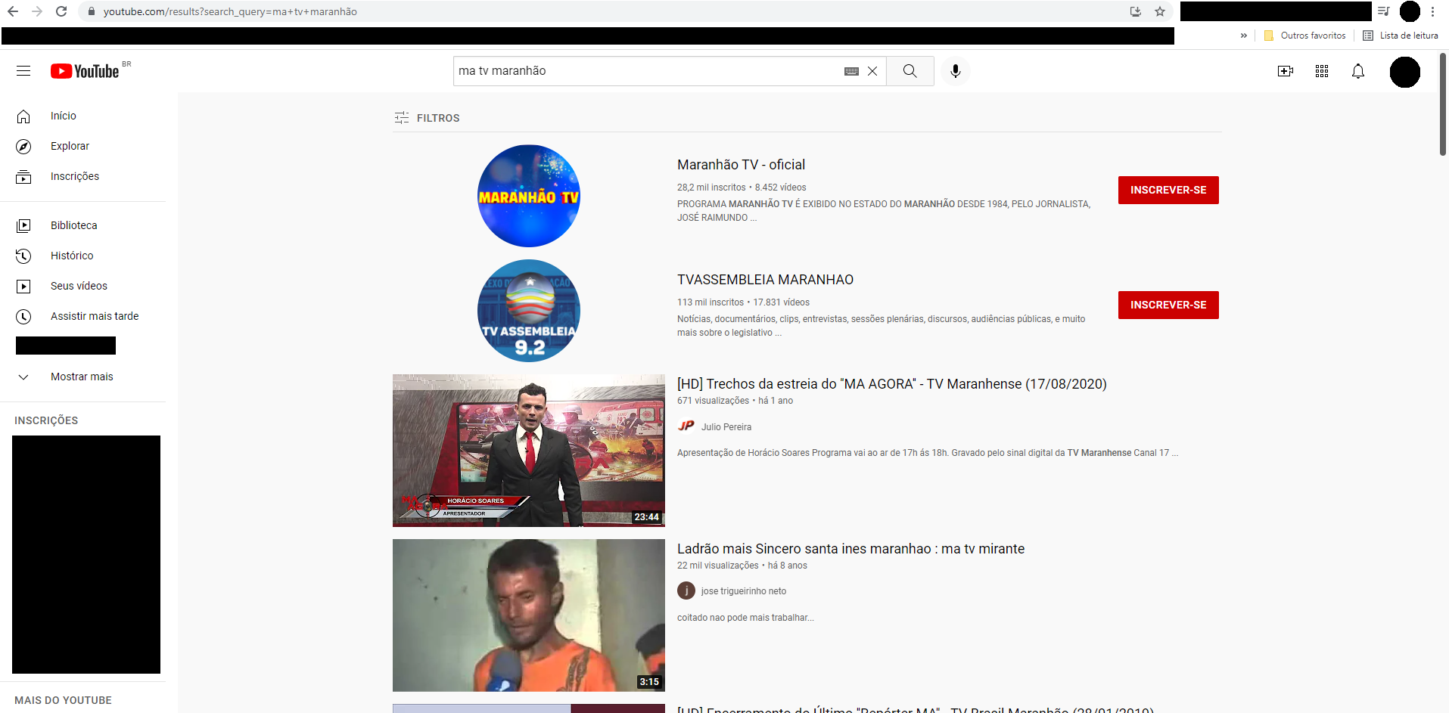Open Assistir mais tarde in the sidebar
The width and height of the screenshot is (1449, 713).
83,316
